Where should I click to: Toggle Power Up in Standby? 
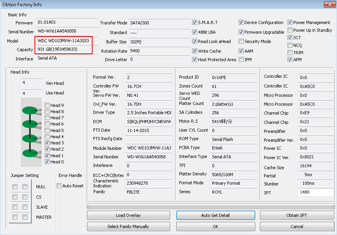tap(290, 30)
